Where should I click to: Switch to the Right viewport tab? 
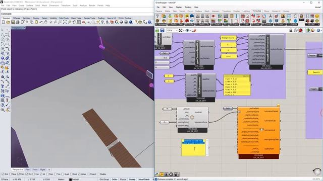tap(42, 170)
